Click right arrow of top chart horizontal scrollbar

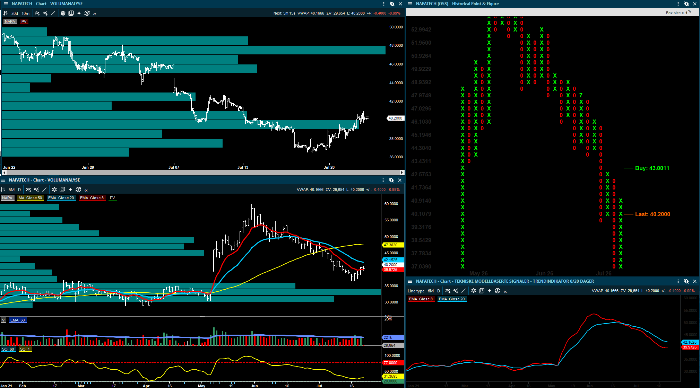pyautogui.click(x=402, y=172)
